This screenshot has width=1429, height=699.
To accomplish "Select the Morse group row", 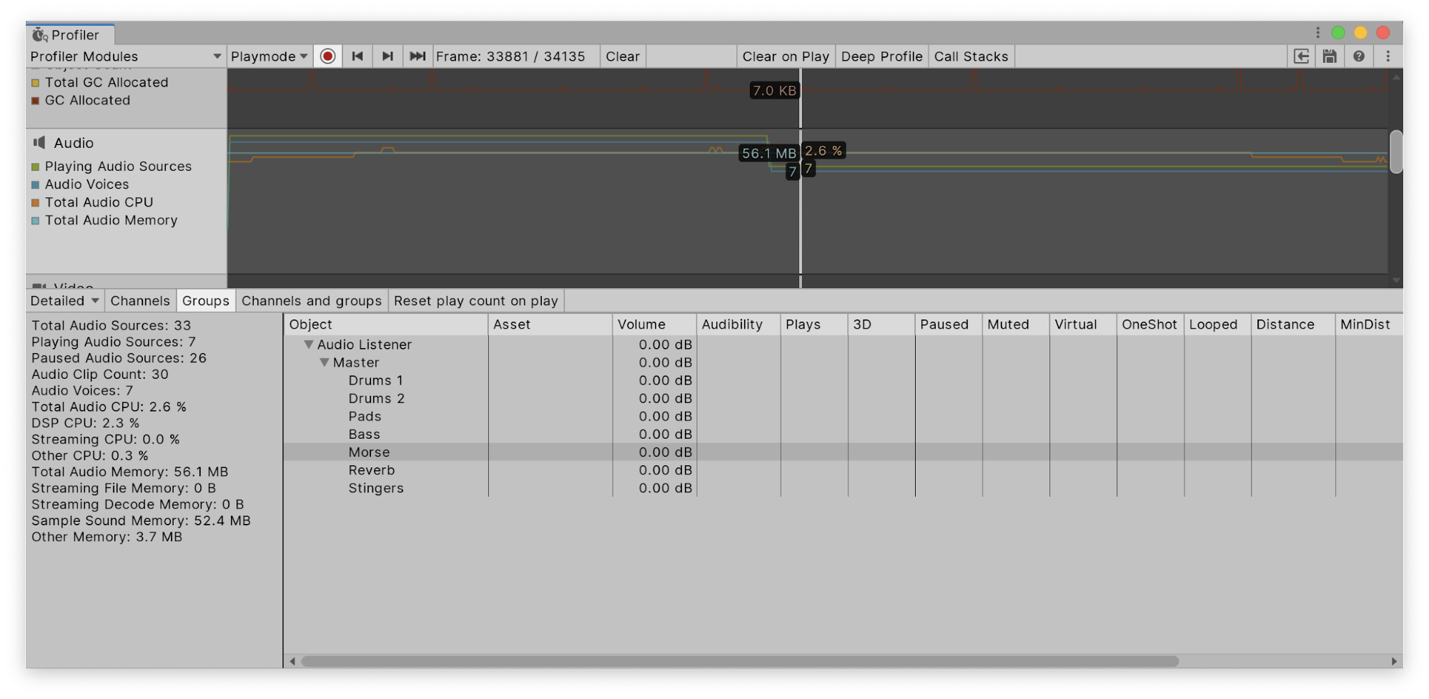I will click(x=843, y=452).
